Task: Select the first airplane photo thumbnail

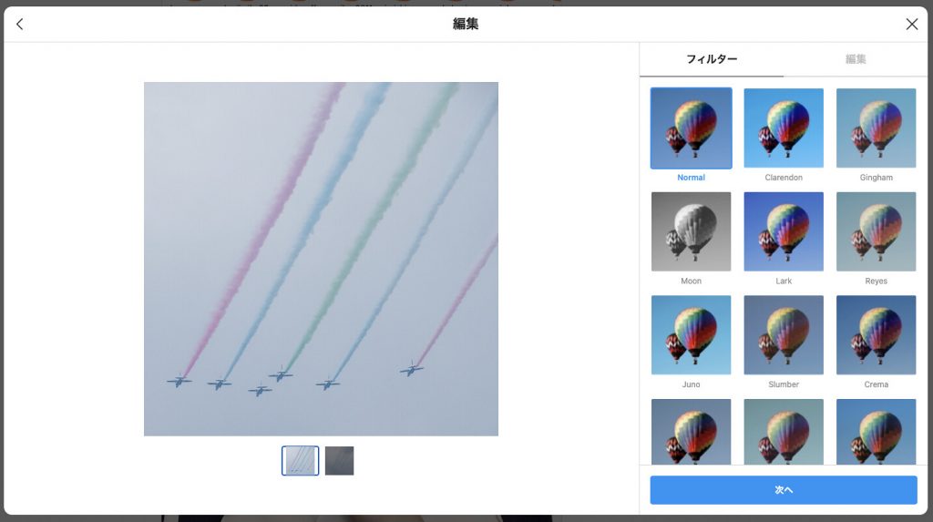Action: pos(301,461)
